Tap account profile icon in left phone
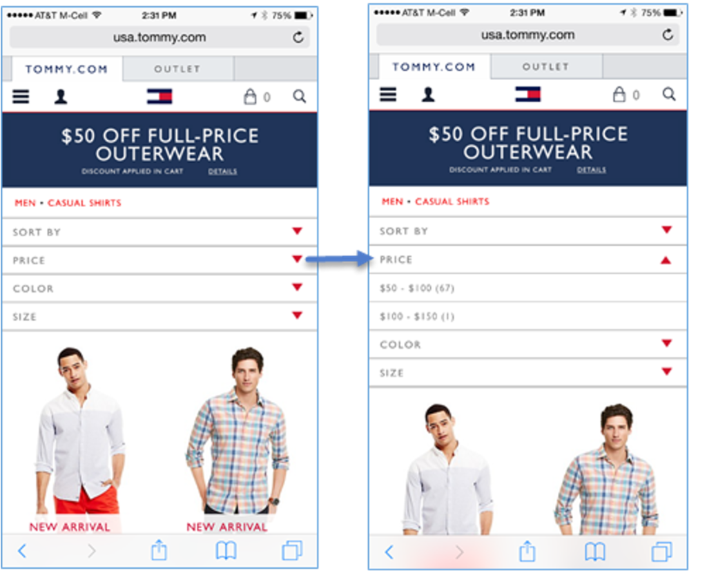This screenshot has height=573, width=707. tap(61, 97)
